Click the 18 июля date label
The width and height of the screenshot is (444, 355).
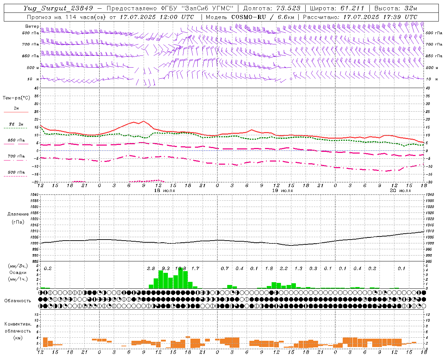tap(164, 191)
